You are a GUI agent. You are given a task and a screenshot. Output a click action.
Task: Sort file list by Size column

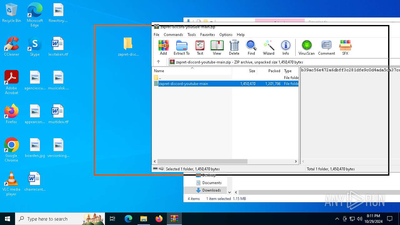pos(244,71)
